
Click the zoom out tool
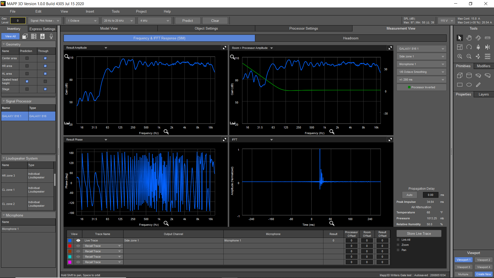[x=469, y=56]
